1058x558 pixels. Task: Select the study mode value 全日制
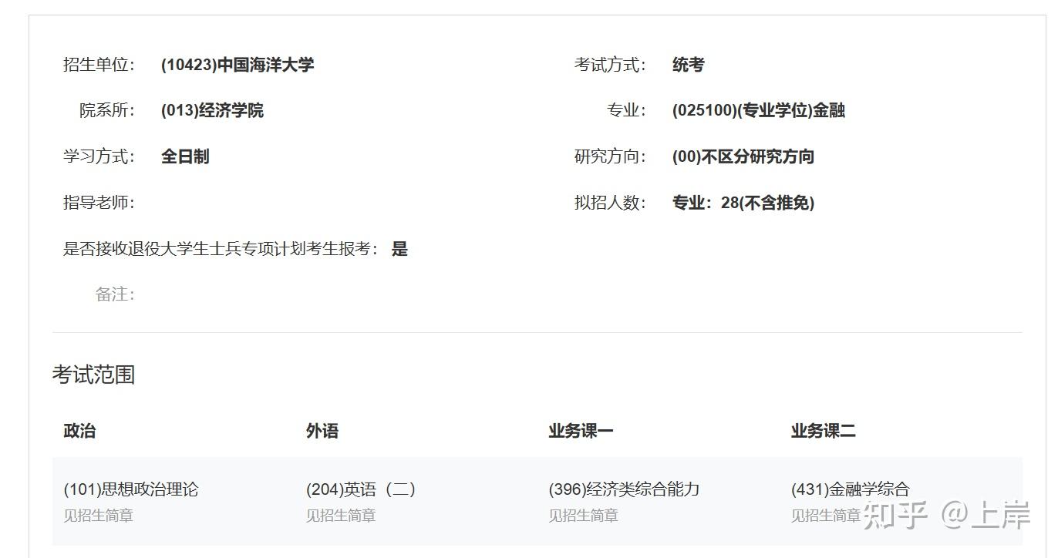click(185, 156)
